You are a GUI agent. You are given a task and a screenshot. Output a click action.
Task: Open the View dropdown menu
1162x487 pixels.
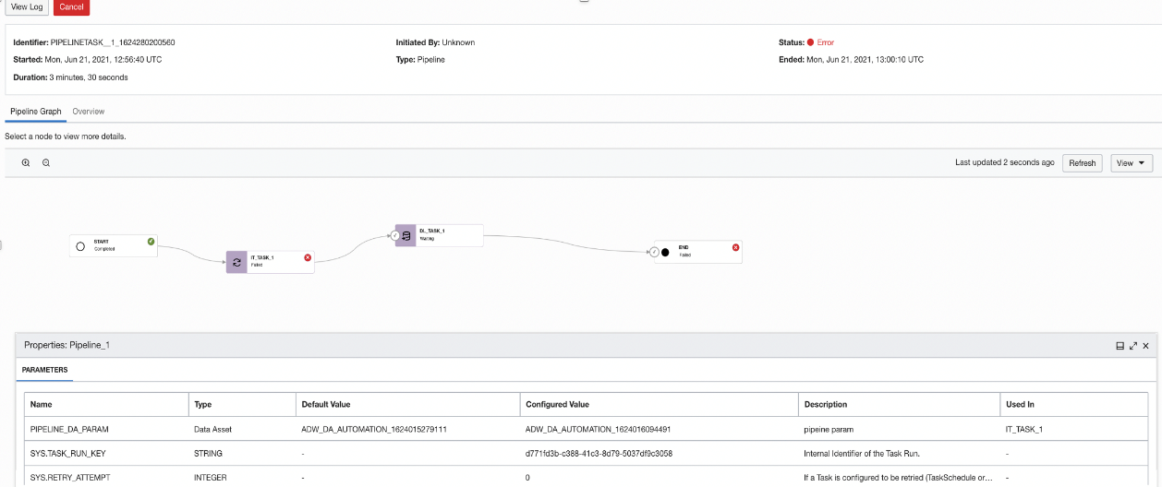[x=1132, y=163]
